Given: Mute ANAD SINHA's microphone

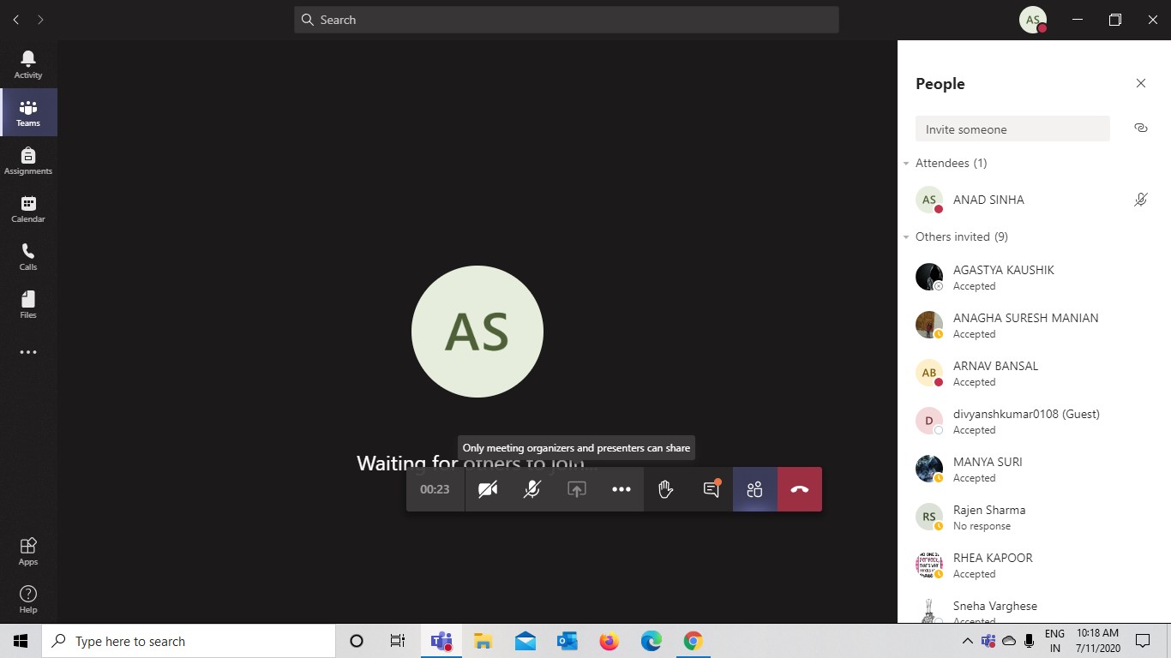Looking at the screenshot, I should (1140, 199).
